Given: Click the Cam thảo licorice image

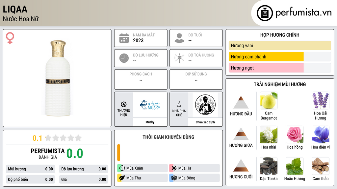Looking at the screenshot, I should [321, 166].
